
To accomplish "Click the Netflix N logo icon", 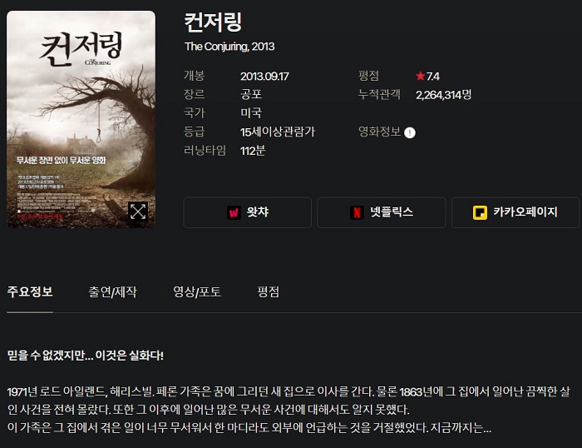I will 357,212.
